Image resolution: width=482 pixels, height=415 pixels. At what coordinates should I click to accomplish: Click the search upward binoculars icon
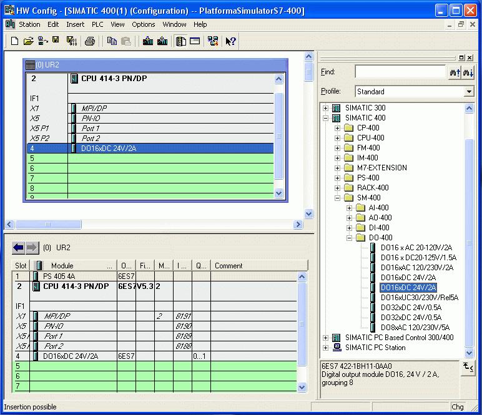click(455, 72)
